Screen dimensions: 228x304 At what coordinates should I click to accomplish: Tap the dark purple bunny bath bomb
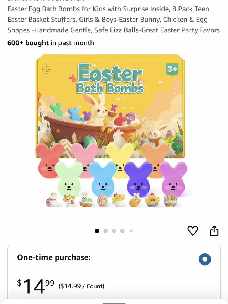point(138,179)
